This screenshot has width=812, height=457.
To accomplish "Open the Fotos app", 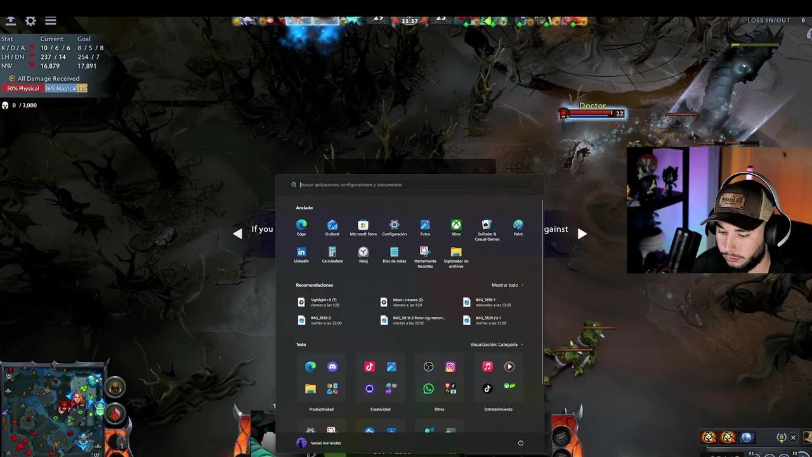I will (425, 228).
